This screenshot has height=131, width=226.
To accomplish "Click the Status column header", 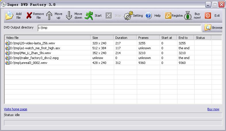I will tap(203, 38).
